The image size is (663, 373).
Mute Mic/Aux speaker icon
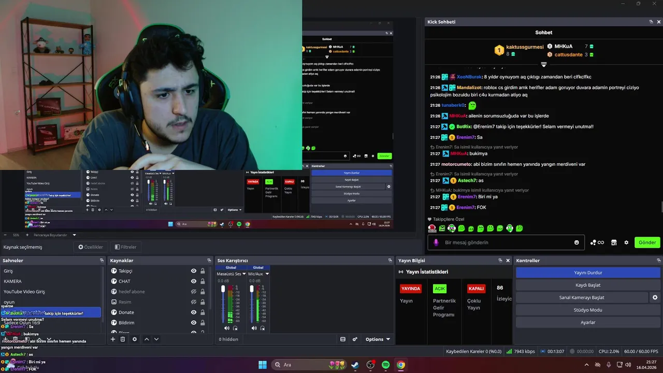tap(254, 328)
